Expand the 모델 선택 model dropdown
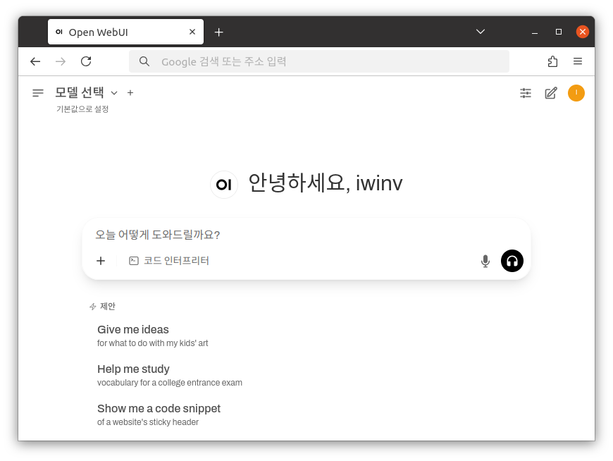The height and width of the screenshot is (461, 613). coord(86,92)
